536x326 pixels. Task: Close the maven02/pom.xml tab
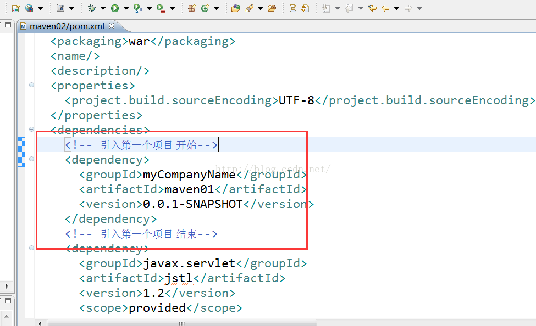(x=112, y=26)
